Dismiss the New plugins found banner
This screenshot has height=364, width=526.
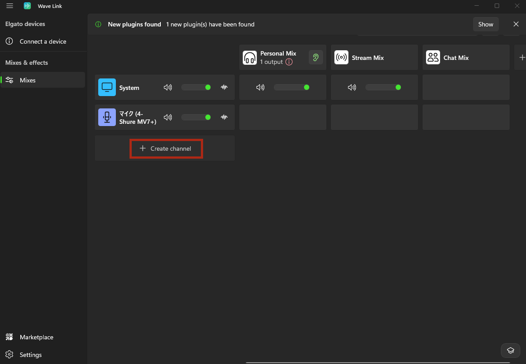[516, 24]
